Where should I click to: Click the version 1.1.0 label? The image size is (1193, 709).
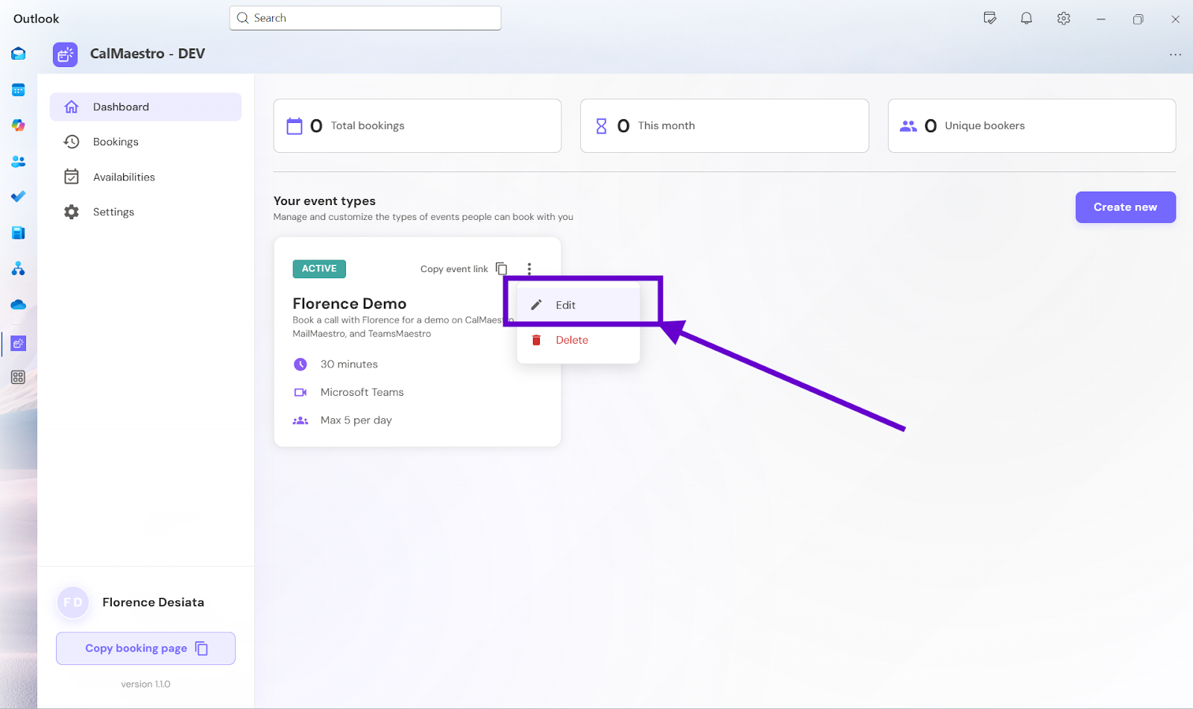click(x=145, y=684)
